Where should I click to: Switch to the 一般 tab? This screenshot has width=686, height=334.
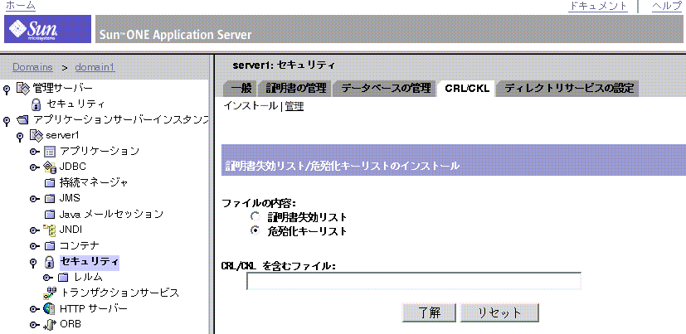coord(241,89)
